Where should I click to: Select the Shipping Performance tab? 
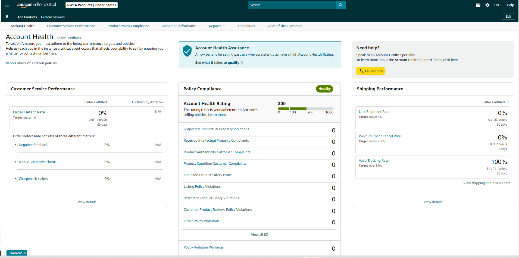click(x=179, y=26)
